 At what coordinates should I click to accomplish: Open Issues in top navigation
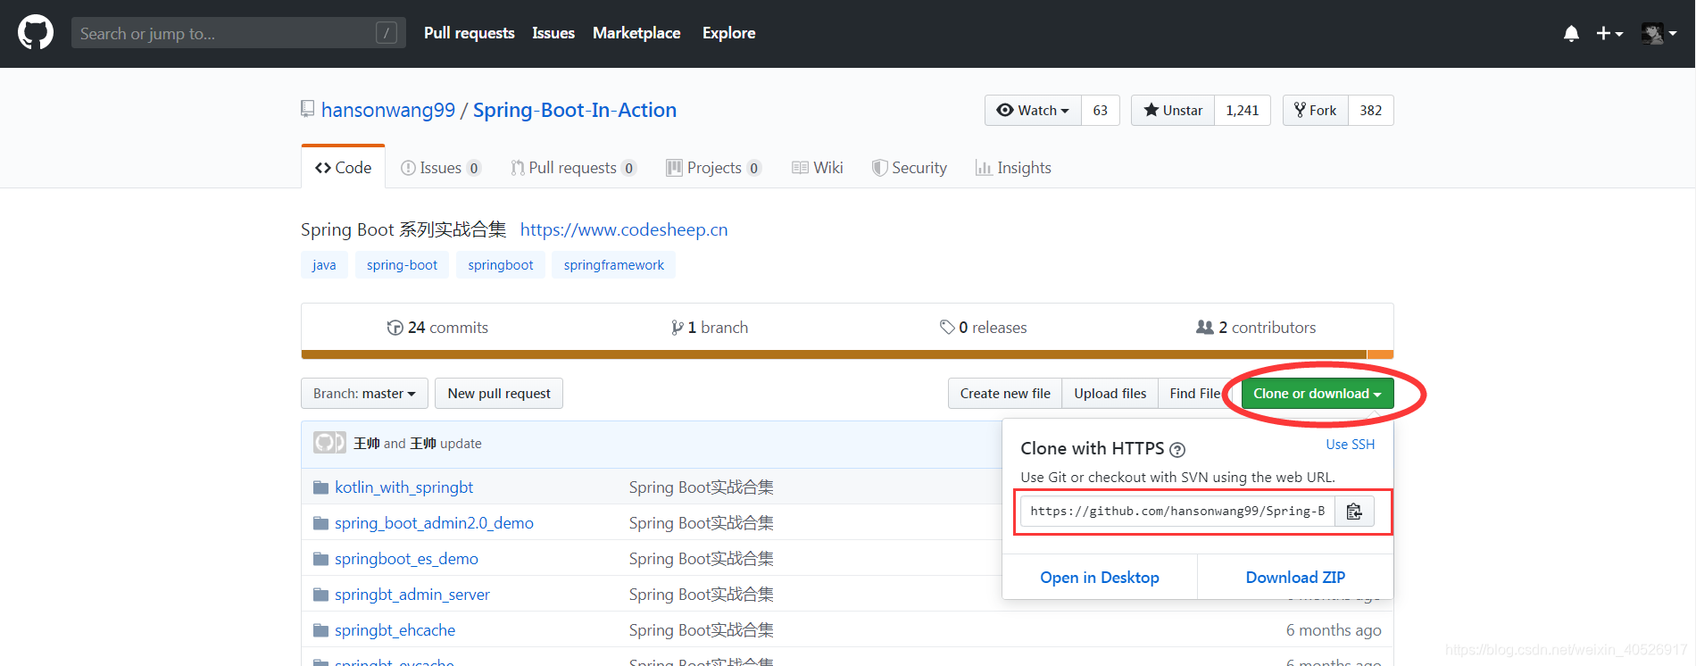click(553, 33)
